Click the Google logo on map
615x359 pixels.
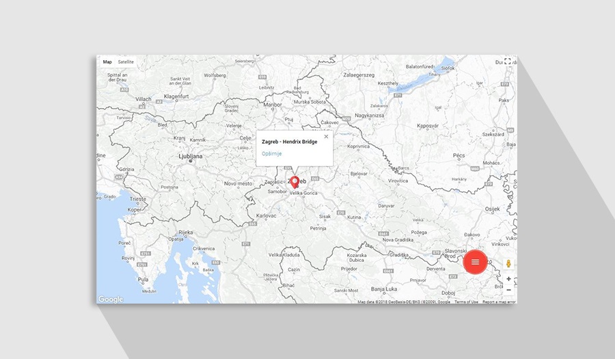(x=111, y=300)
